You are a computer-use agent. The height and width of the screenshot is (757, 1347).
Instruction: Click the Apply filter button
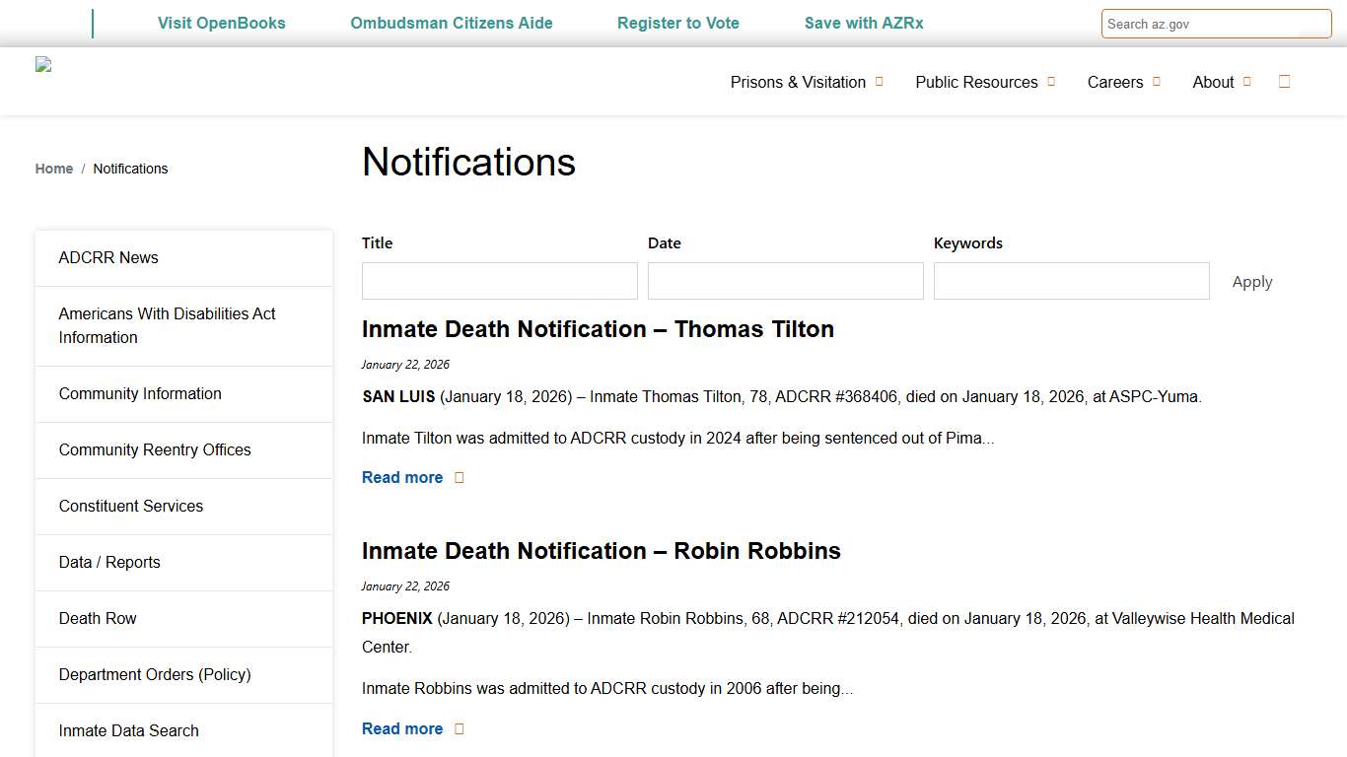pos(1251,281)
